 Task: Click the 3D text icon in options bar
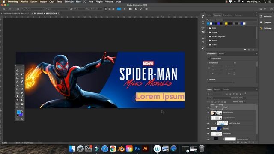pyautogui.click(x=146, y=9)
